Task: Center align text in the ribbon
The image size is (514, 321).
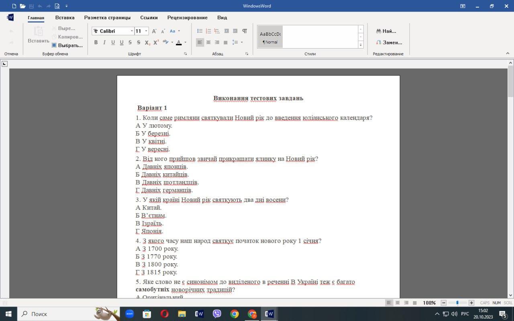Action: 208,43
